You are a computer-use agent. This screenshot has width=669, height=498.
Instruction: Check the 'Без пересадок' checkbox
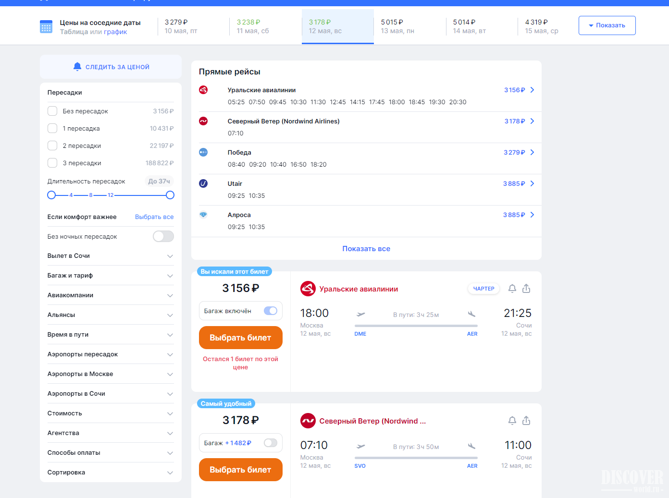[x=52, y=111]
